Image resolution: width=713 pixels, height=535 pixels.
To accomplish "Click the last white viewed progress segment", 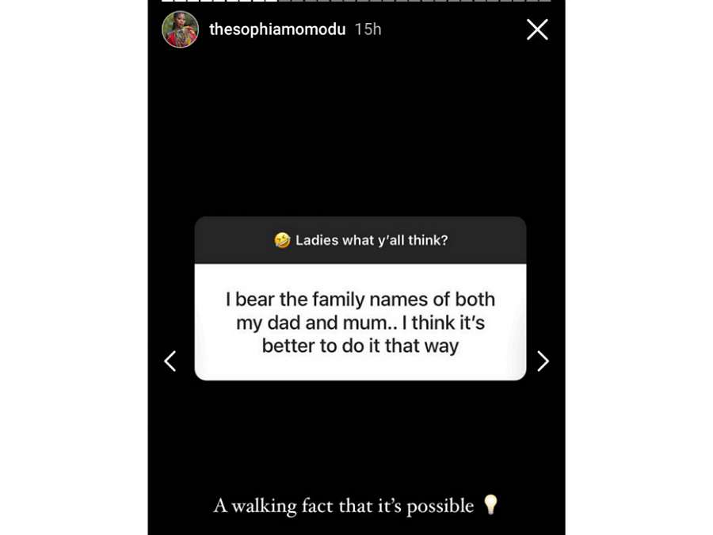I will (x=271, y=1).
